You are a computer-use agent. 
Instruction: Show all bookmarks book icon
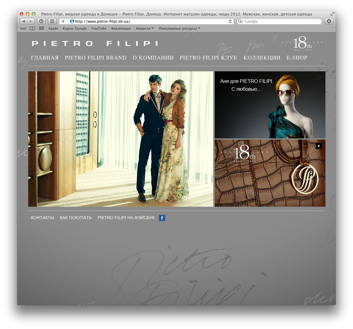(x=32, y=29)
